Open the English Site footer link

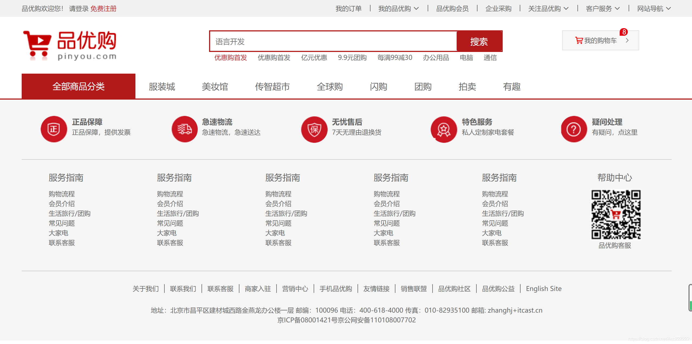point(544,289)
